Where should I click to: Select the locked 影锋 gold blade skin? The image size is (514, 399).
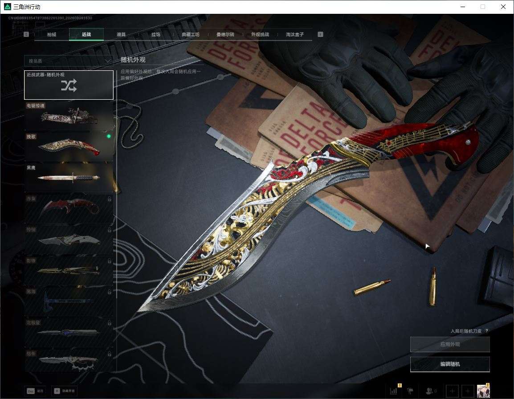tap(69, 271)
